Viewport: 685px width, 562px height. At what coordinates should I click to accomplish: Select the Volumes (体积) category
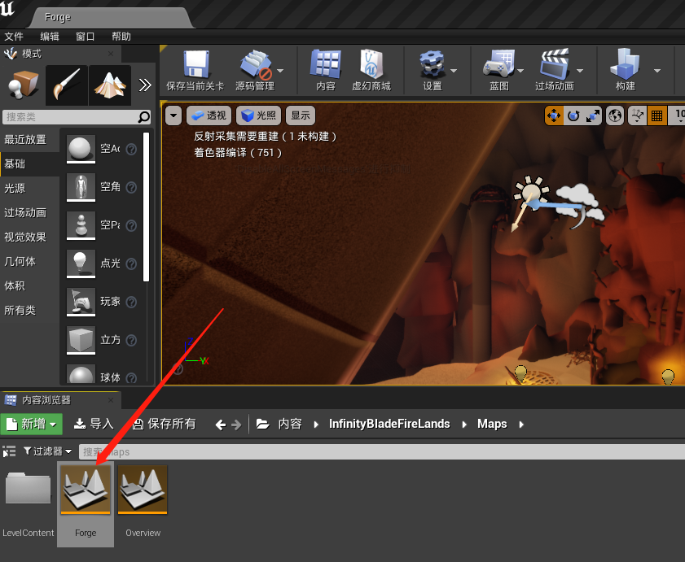[x=29, y=286]
